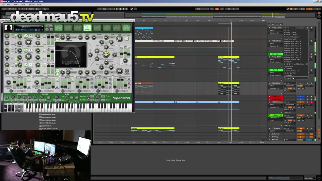This screenshot has width=322, height=181.
Task: Adjust 10 DM SYNT track volume slider
Action: [x=301, y=118]
